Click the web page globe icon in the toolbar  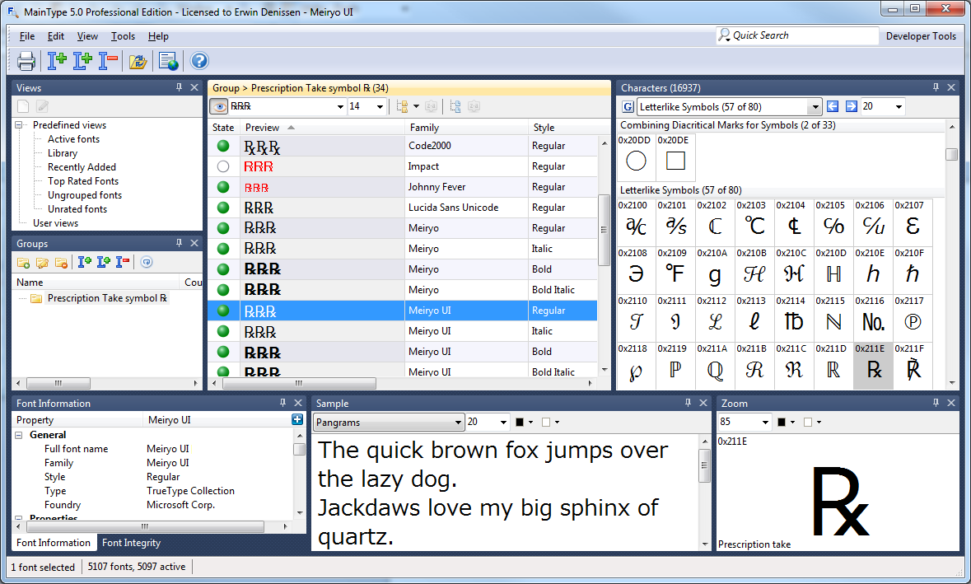click(168, 61)
